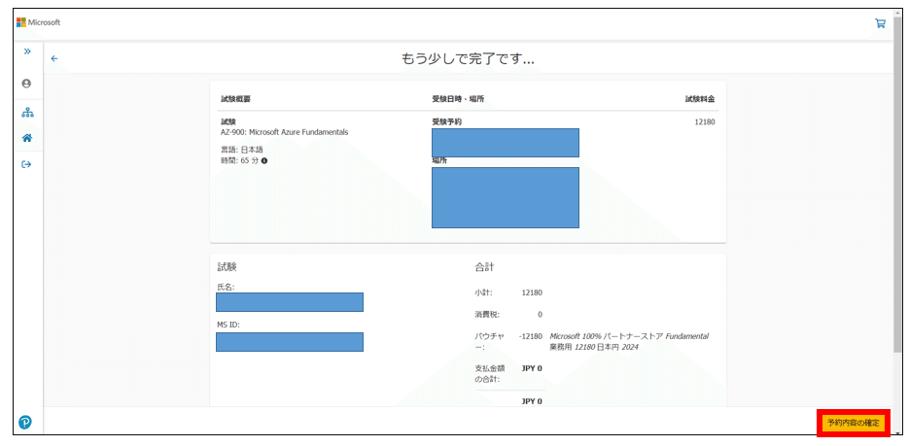This screenshot has height=446, width=909.
Task: Go back with the left arrow
Action: click(54, 58)
